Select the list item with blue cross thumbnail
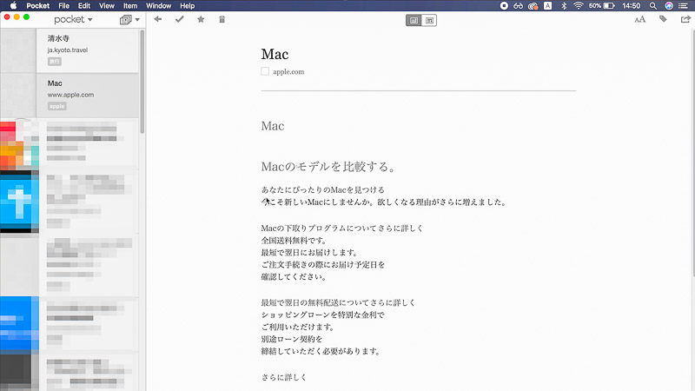 69,202
